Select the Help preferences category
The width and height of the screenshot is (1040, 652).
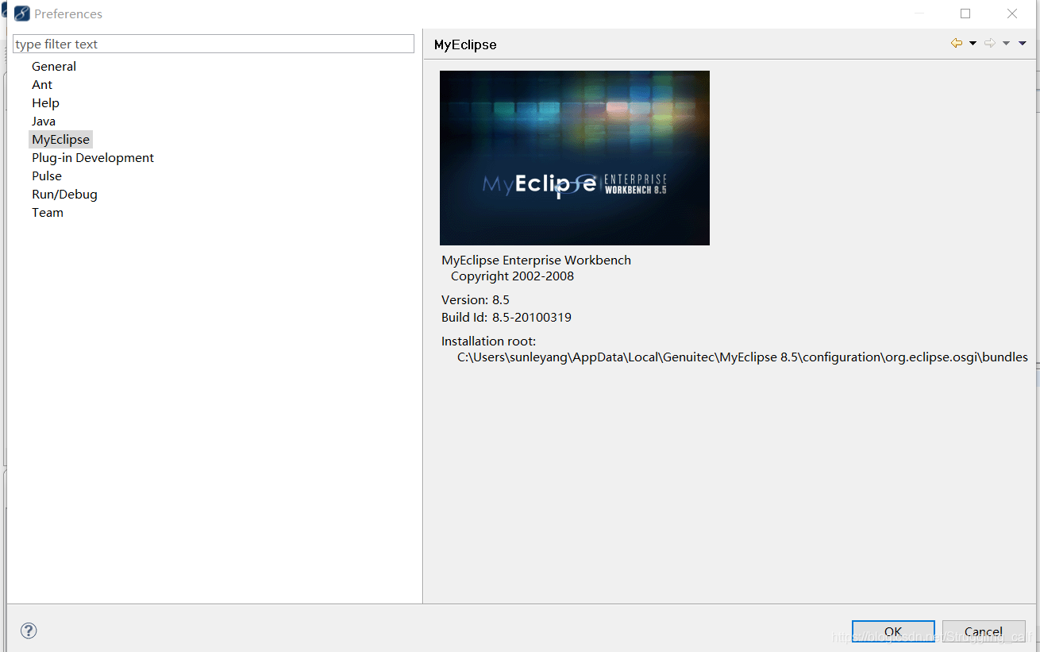click(45, 103)
